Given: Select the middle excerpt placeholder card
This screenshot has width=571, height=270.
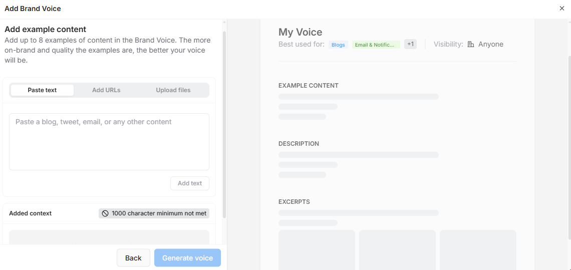Looking at the screenshot, I should [x=397, y=249].
